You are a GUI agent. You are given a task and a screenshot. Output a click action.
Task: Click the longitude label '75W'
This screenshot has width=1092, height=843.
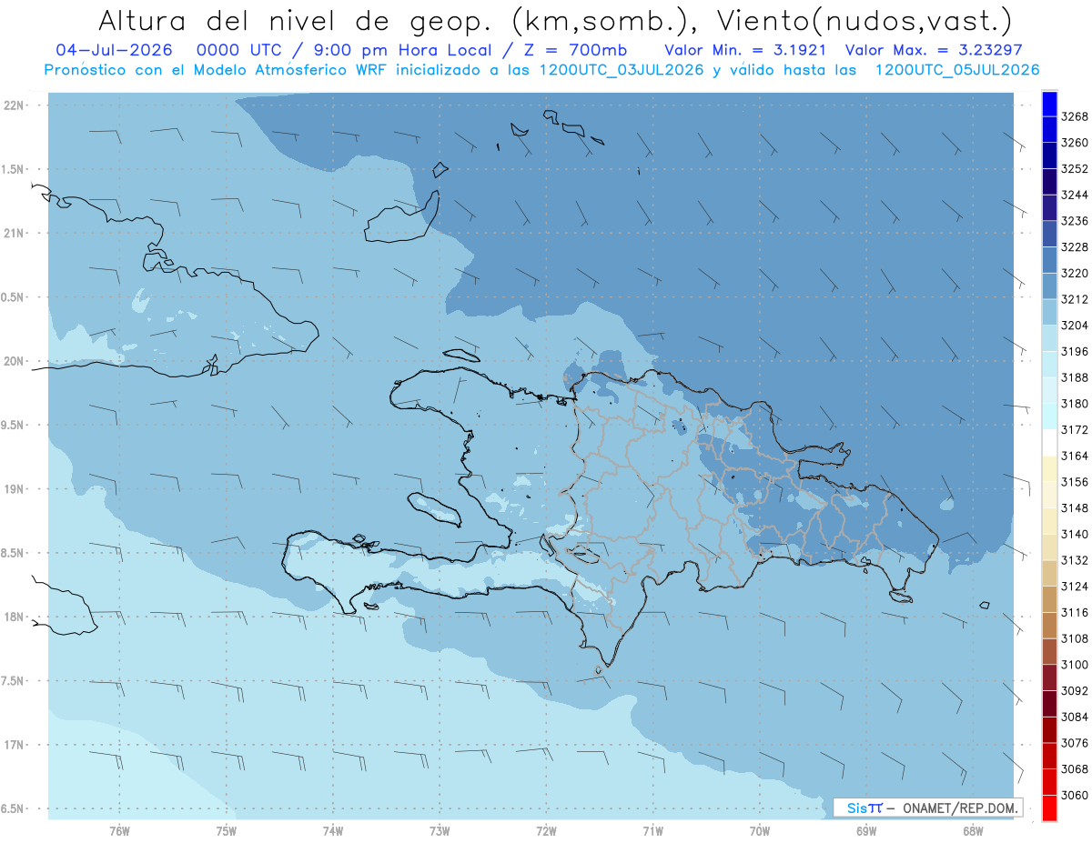coord(227,829)
